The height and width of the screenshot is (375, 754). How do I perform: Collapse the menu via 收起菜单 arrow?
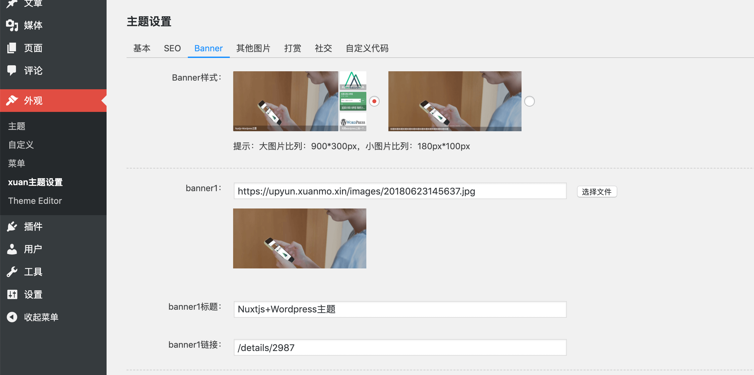12,317
